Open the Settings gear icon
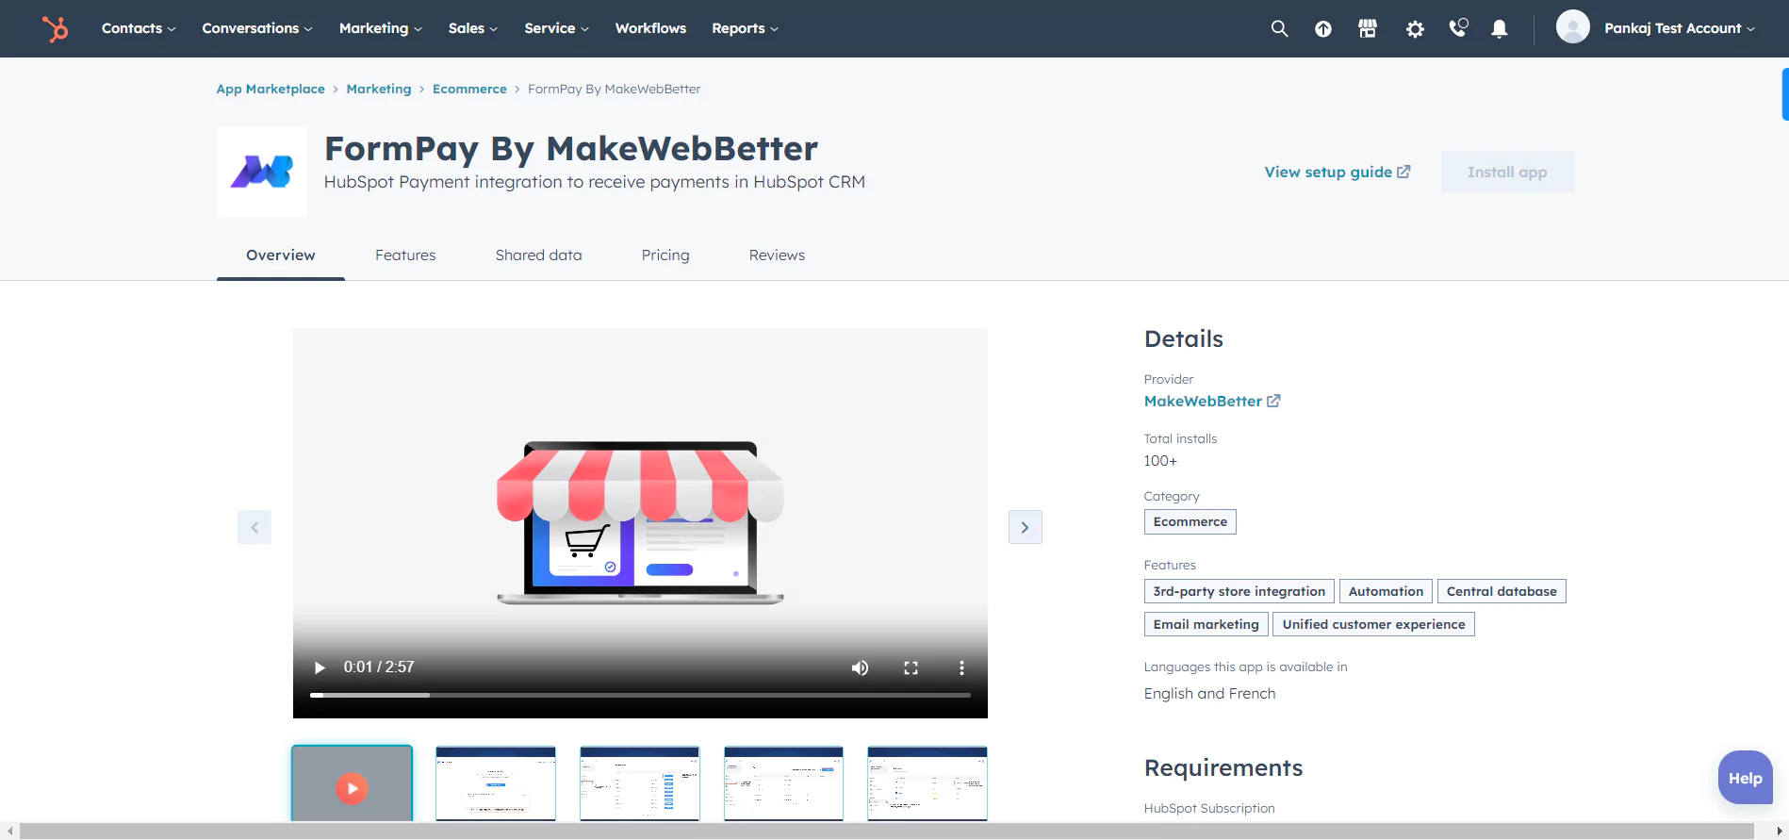The width and height of the screenshot is (1789, 840). (1415, 29)
